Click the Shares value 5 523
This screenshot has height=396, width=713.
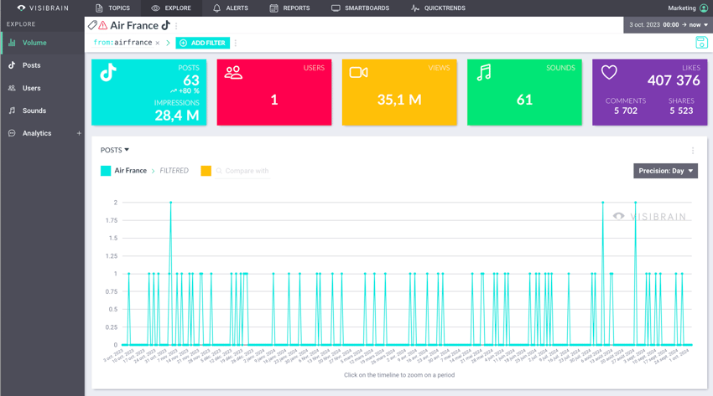coord(681,111)
